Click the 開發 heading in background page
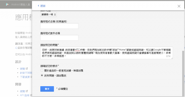The width and height of the screenshot is (185, 97). click(x=18, y=84)
